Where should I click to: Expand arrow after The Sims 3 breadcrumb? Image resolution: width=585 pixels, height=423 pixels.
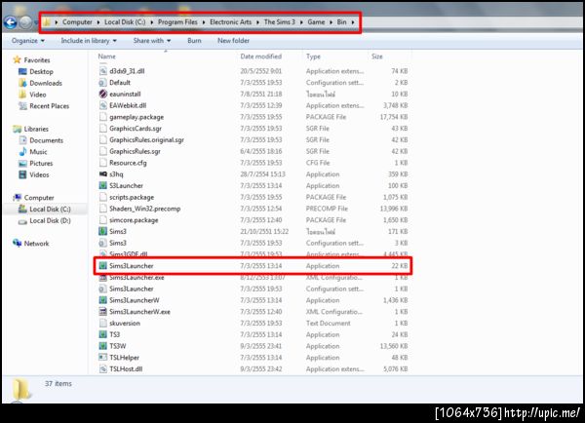click(301, 22)
